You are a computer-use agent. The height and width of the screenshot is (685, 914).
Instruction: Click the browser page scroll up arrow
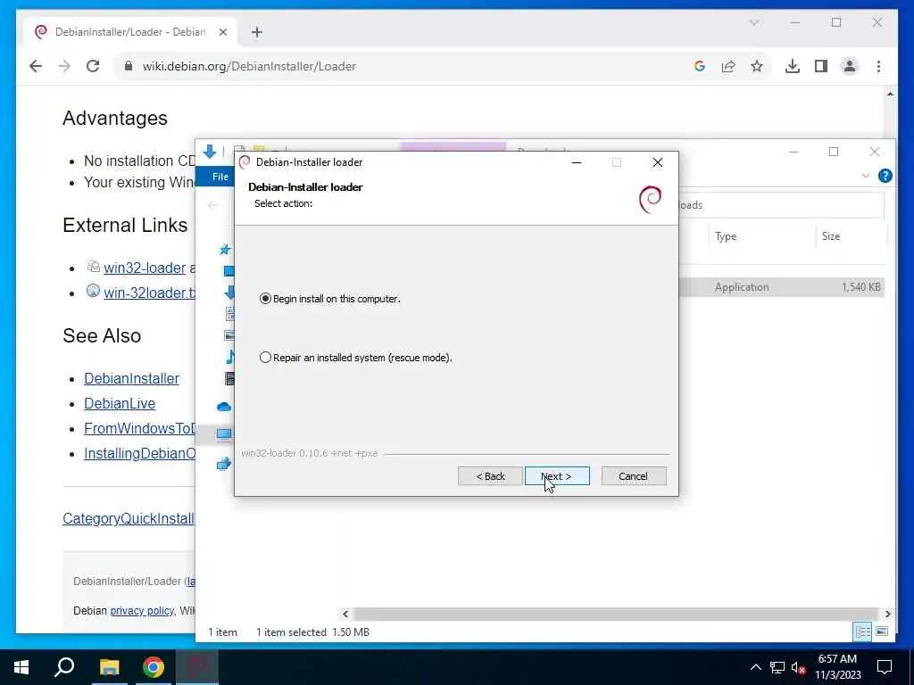890,94
